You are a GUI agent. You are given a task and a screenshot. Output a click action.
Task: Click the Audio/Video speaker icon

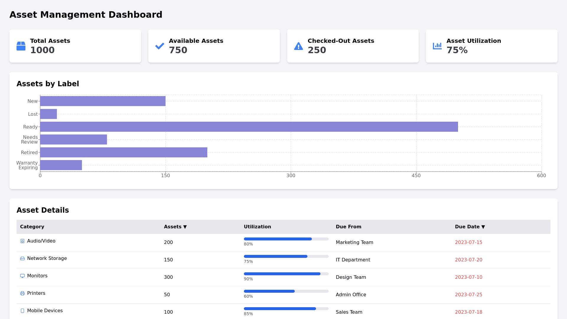coord(22,241)
